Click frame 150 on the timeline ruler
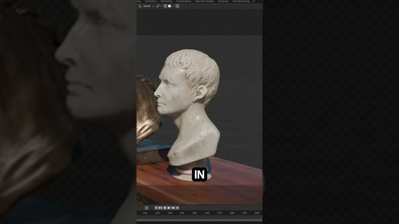The height and width of the screenshot is (224, 399). (x=195, y=213)
